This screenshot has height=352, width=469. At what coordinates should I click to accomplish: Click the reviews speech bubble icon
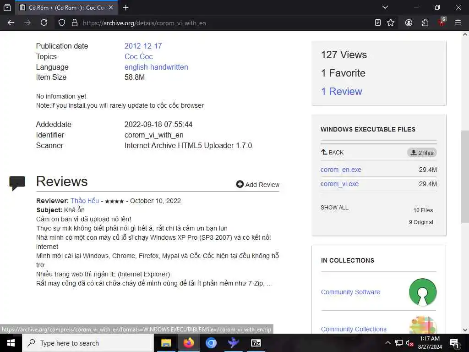click(x=17, y=183)
